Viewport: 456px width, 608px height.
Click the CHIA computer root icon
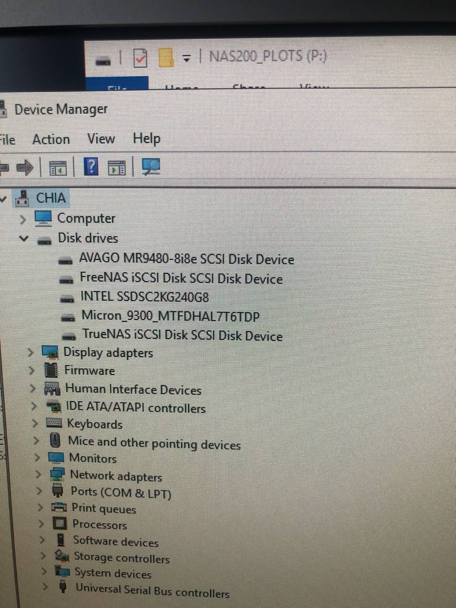(22, 198)
